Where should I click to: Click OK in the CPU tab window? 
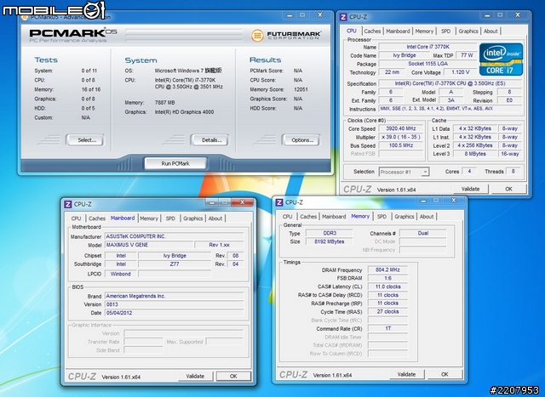pos(509,189)
